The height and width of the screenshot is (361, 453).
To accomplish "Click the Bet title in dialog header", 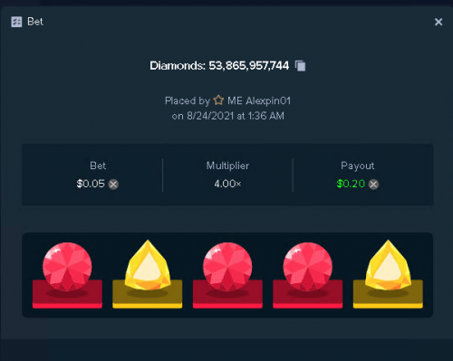I will tap(35, 22).
